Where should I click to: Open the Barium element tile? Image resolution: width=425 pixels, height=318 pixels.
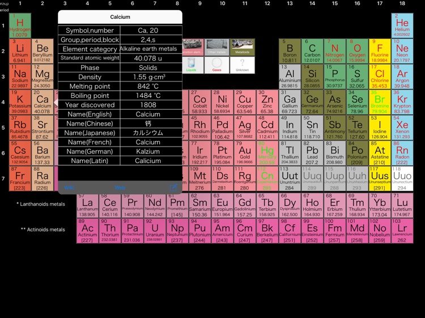click(x=42, y=153)
